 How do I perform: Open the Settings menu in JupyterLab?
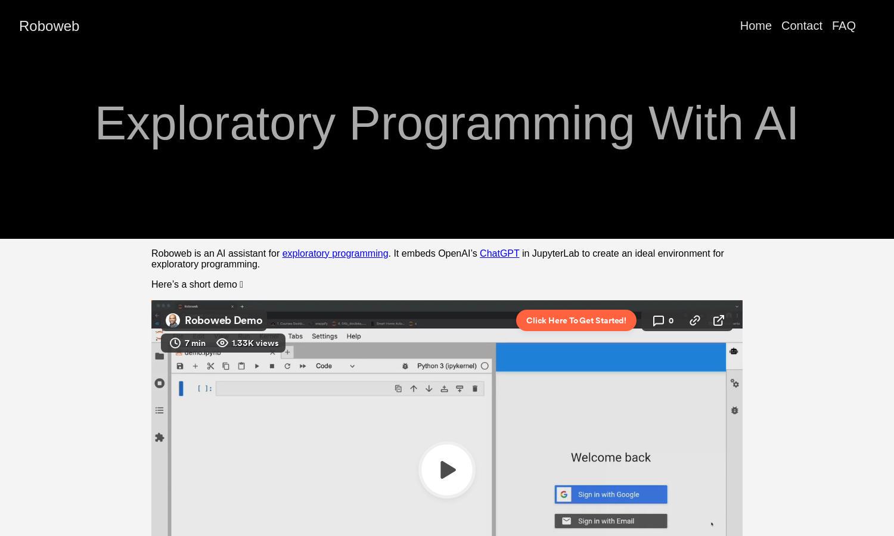tap(325, 336)
